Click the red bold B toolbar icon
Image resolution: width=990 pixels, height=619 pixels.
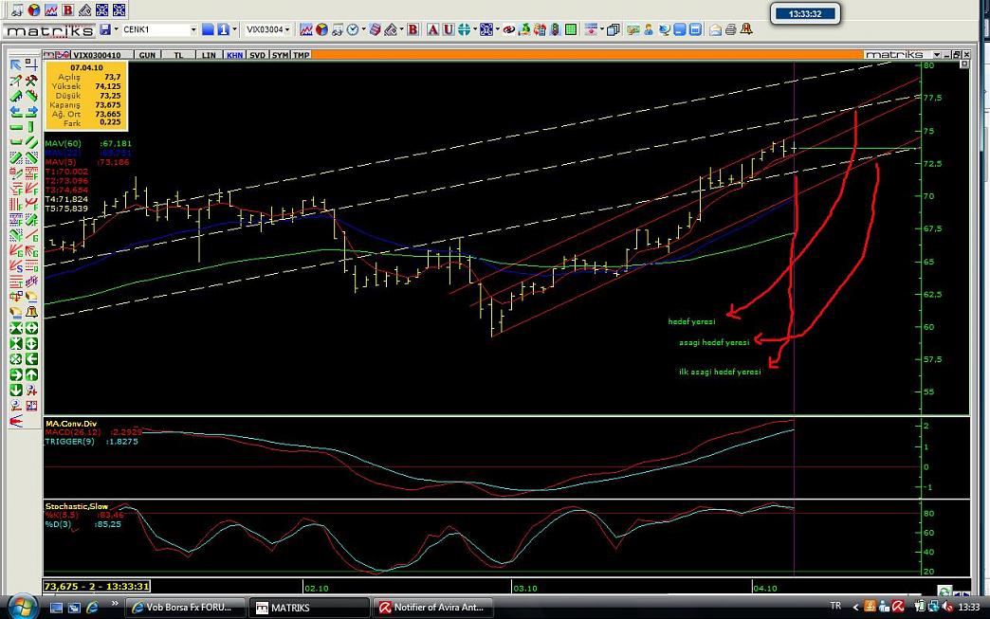[412, 29]
